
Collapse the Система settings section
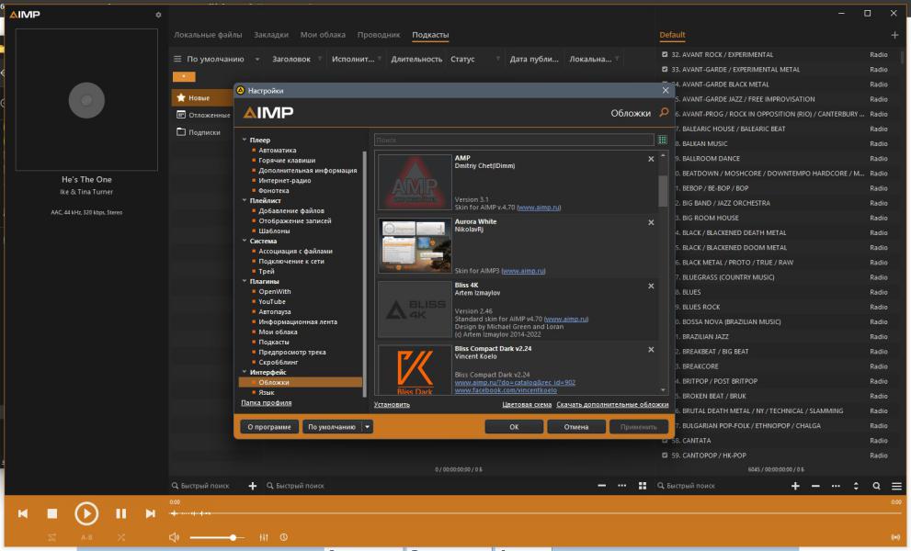(x=244, y=241)
